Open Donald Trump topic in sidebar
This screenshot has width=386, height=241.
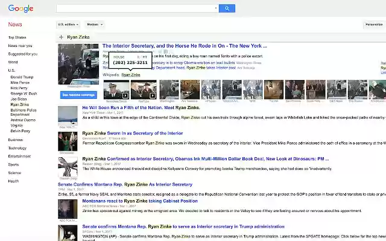[x=22, y=77]
